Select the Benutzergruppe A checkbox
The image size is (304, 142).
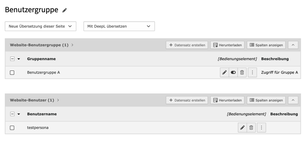click(12, 73)
